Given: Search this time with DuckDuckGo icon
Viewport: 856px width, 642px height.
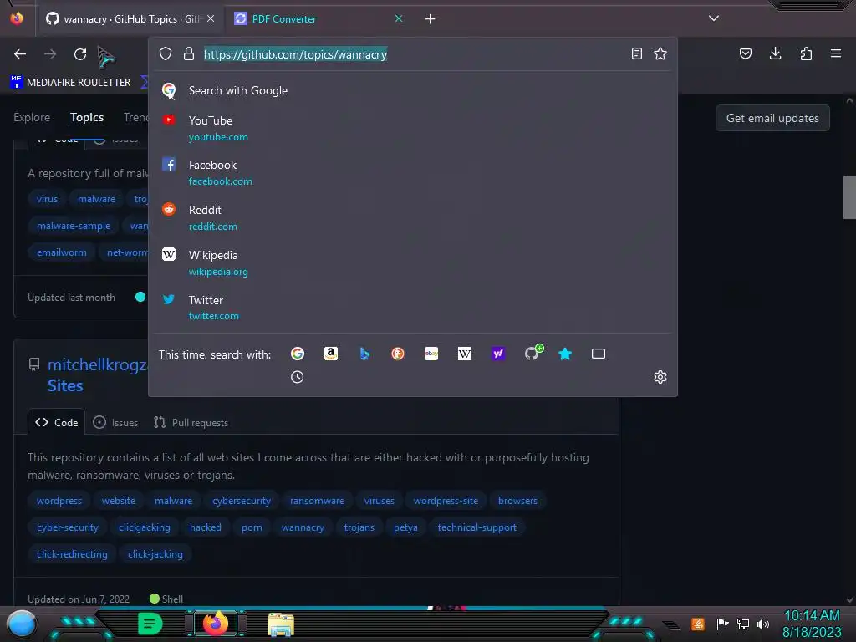Looking at the screenshot, I should click(398, 354).
